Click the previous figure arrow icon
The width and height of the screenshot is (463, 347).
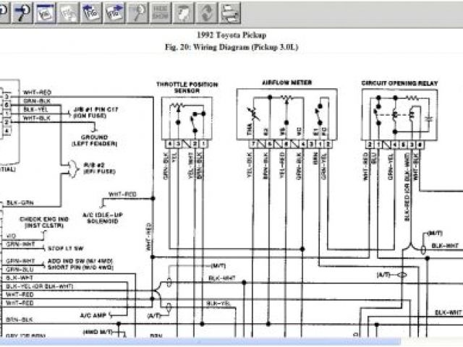92,11
